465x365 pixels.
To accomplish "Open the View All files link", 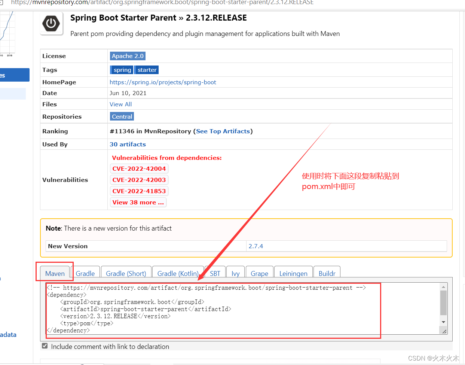I will point(120,104).
